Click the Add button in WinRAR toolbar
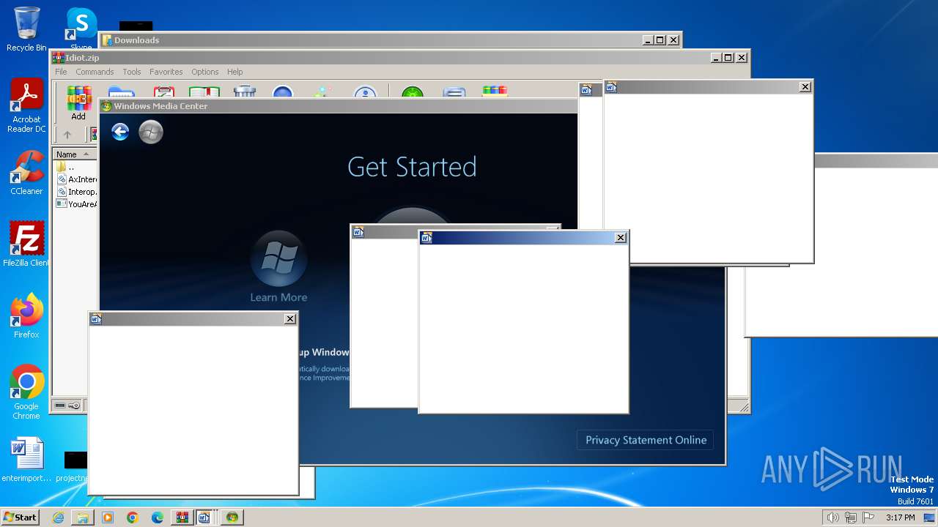This screenshot has width=938, height=527. pyautogui.click(x=78, y=101)
